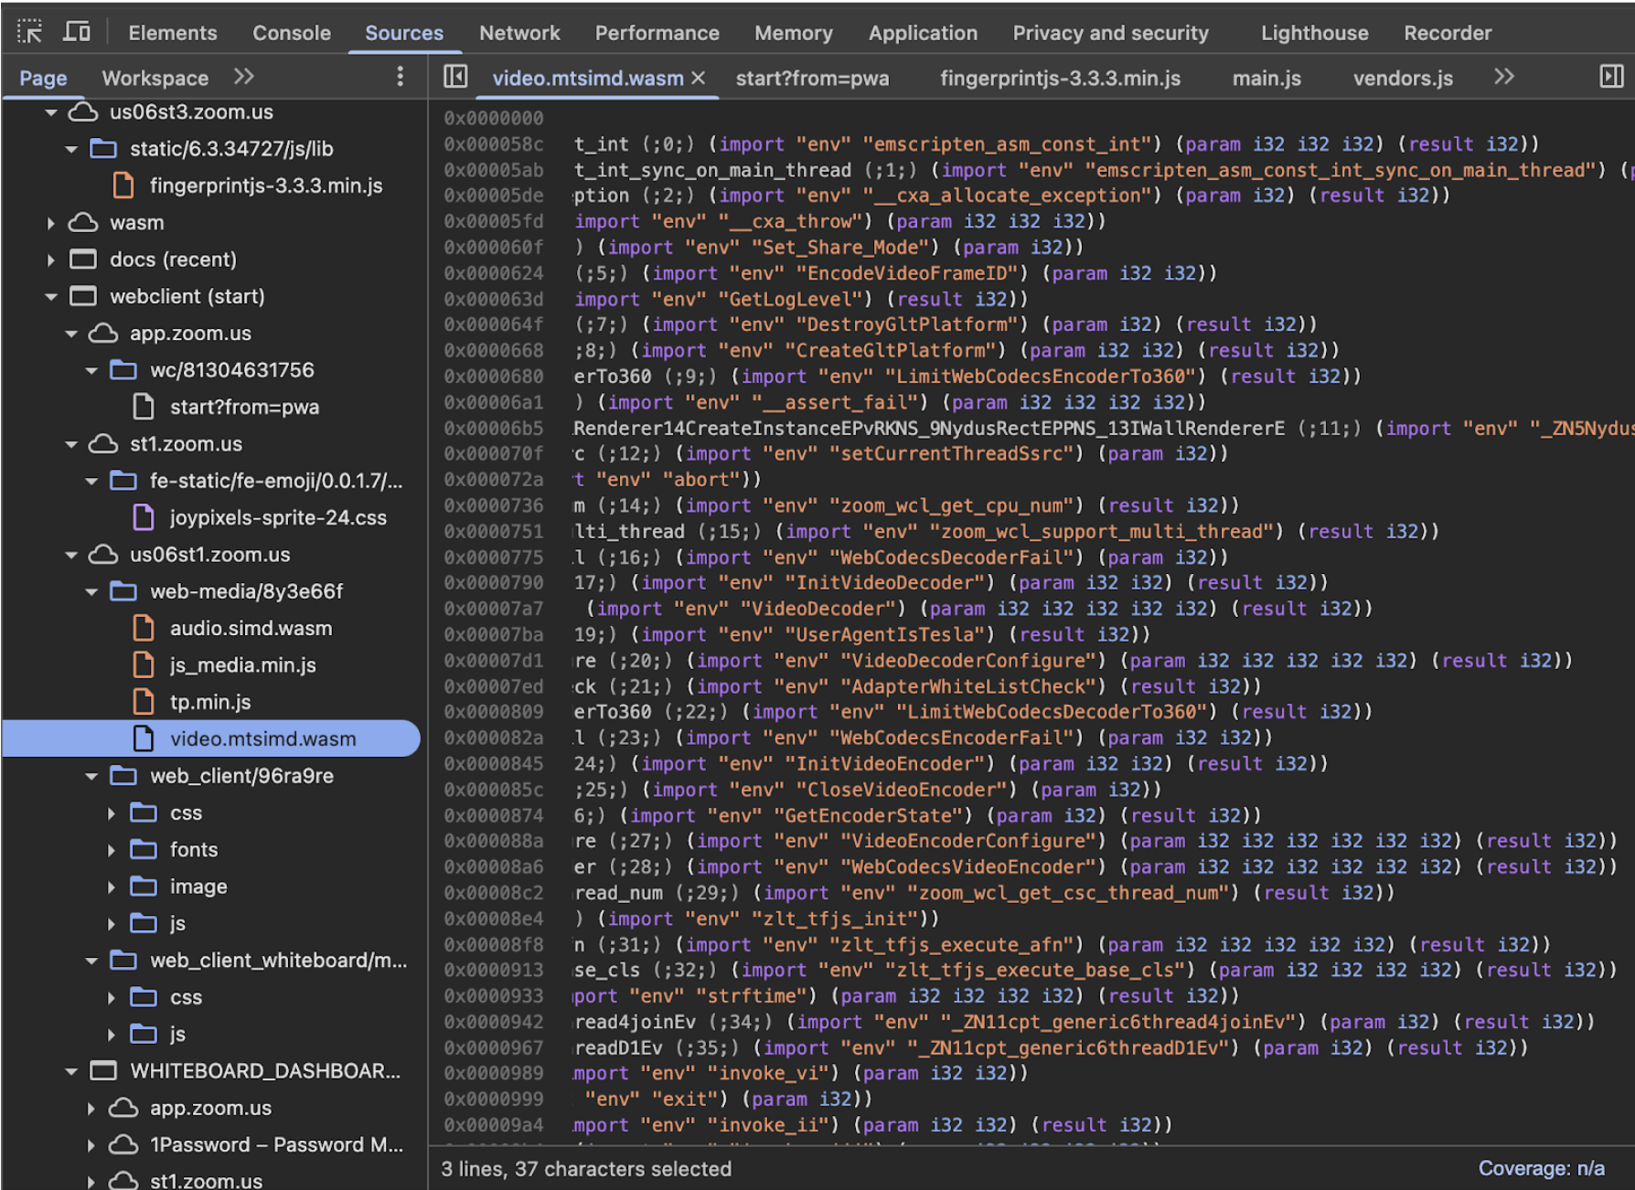Collapse the fe-static/fe-emoji folder
This screenshot has height=1190, width=1635.
(91, 481)
